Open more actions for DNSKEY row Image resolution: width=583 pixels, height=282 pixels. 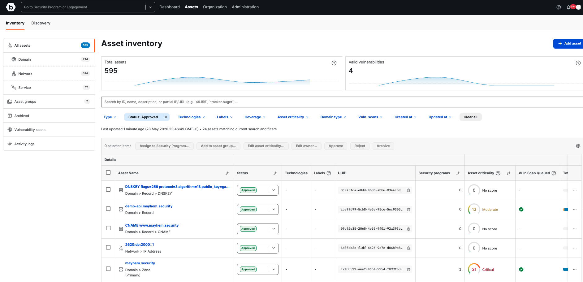pos(575,190)
